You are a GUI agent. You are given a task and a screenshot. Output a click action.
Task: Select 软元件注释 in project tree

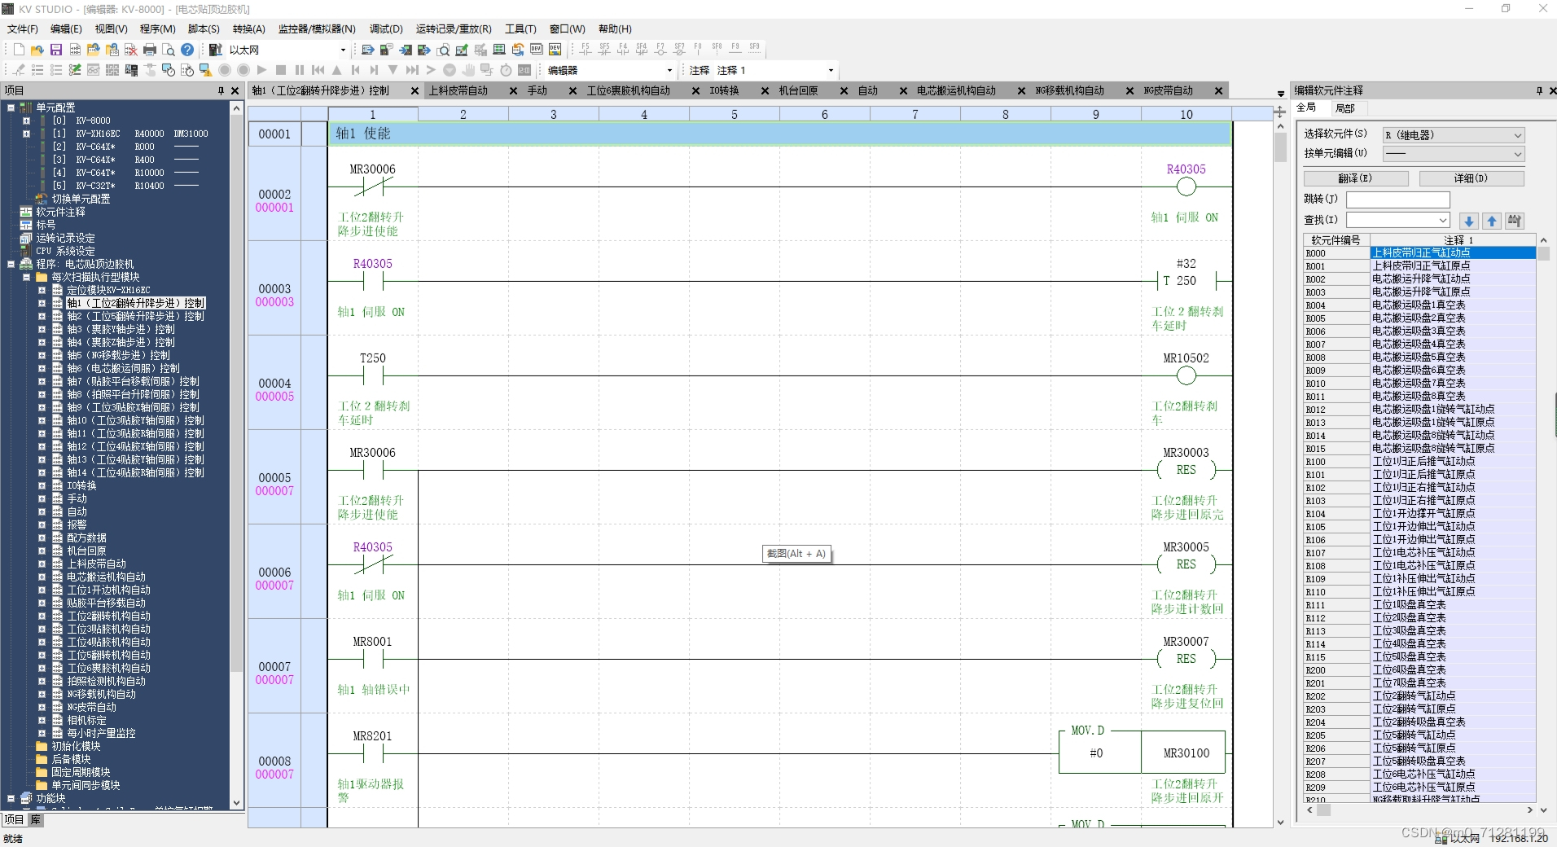(60, 212)
